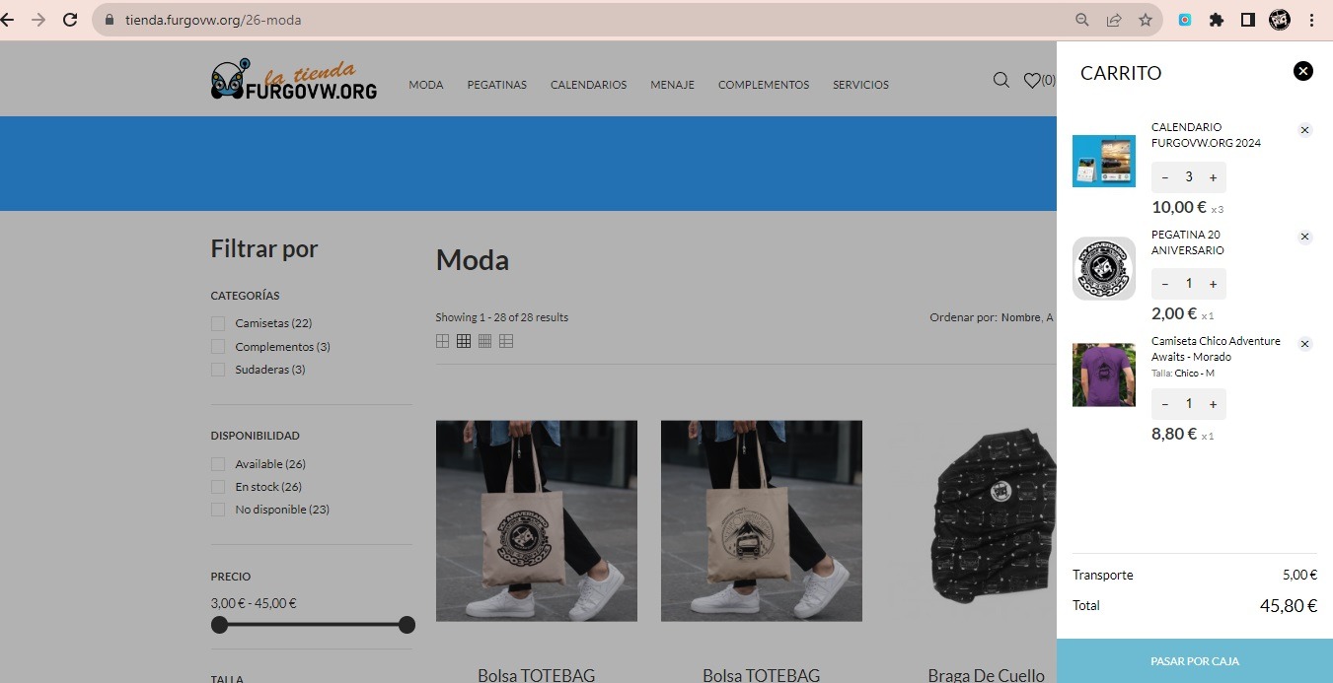Open the Servicios menu
This screenshot has height=683, width=1333.
[861, 85]
